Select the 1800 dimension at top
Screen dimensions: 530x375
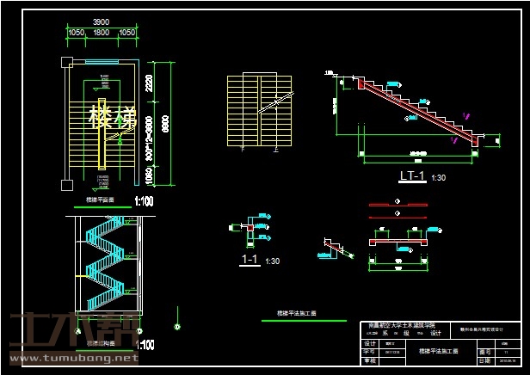click(x=102, y=32)
